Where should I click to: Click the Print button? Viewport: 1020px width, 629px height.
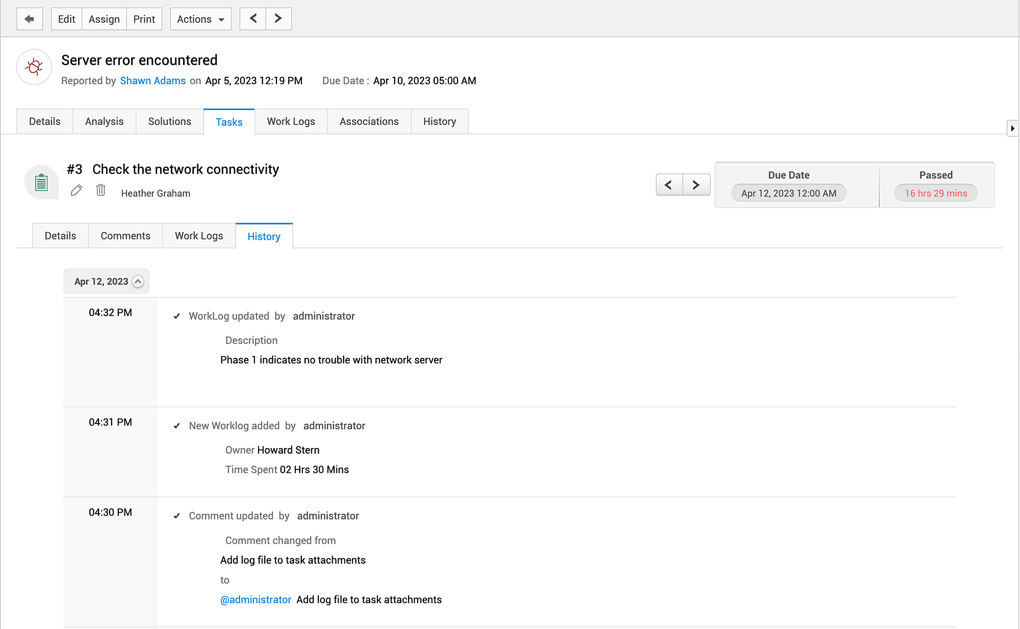point(144,19)
